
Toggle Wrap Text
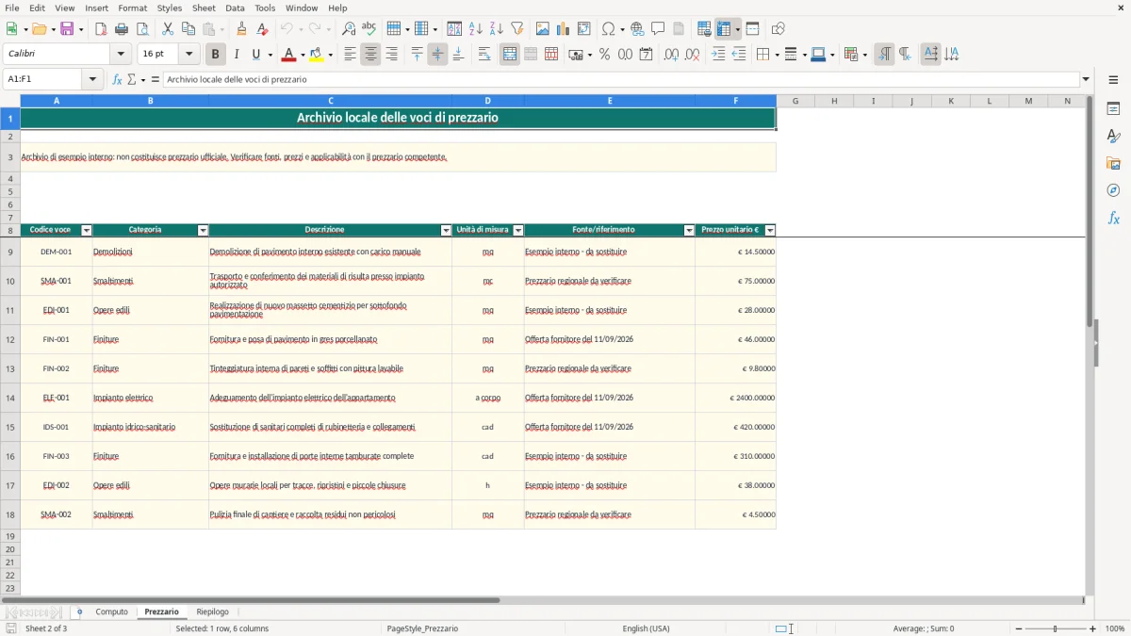[x=484, y=55]
